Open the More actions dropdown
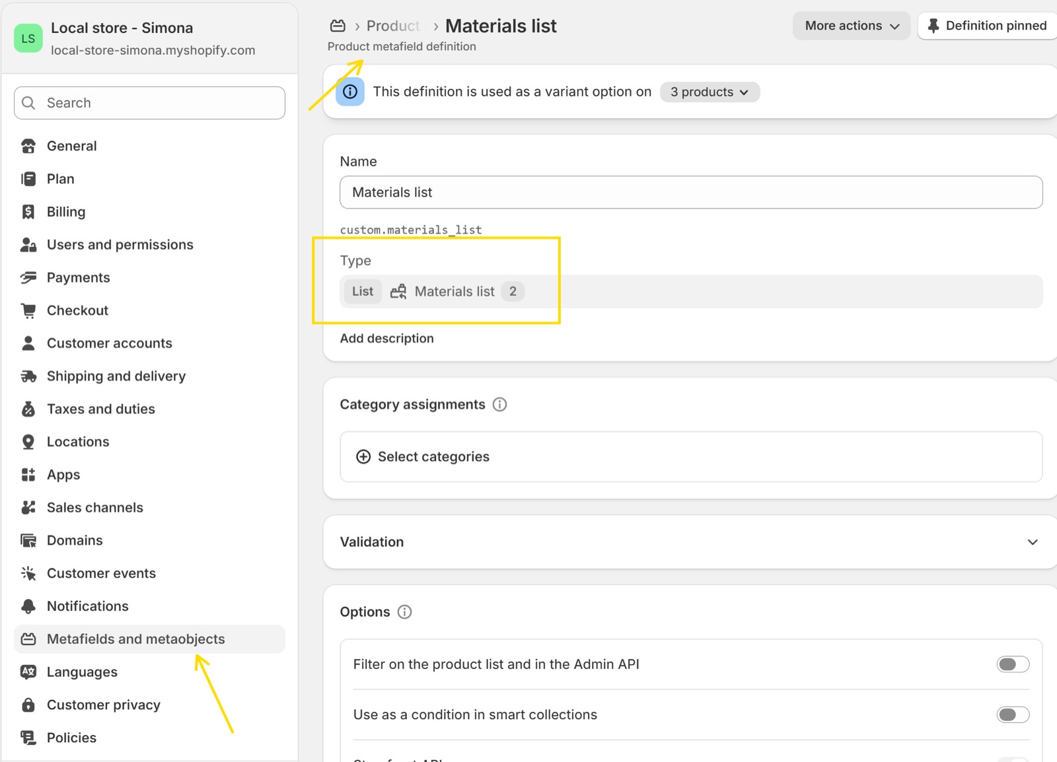1057x762 pixels. (852, 26)
